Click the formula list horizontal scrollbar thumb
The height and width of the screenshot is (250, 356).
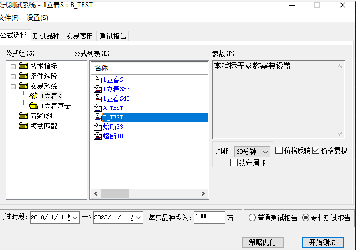coord(114,193)
